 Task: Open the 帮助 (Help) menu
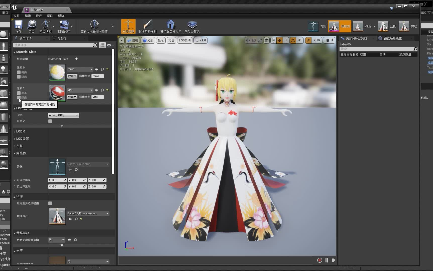61,16
